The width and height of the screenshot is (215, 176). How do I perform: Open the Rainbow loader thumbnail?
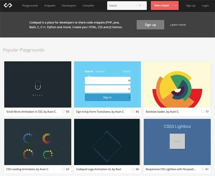pyautogui.click(x=177, y=85)
